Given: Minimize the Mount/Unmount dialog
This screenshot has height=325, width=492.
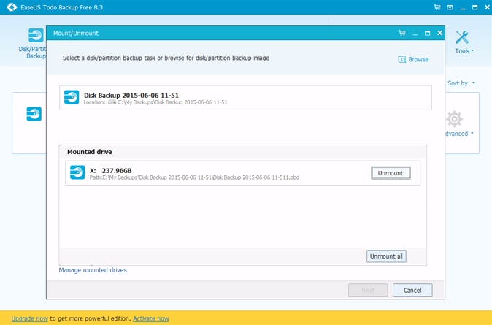Looking at the screenshot, I should click(415, 34).
